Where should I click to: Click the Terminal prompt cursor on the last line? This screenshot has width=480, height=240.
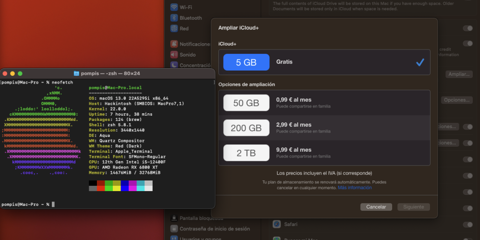pos(53,204)
